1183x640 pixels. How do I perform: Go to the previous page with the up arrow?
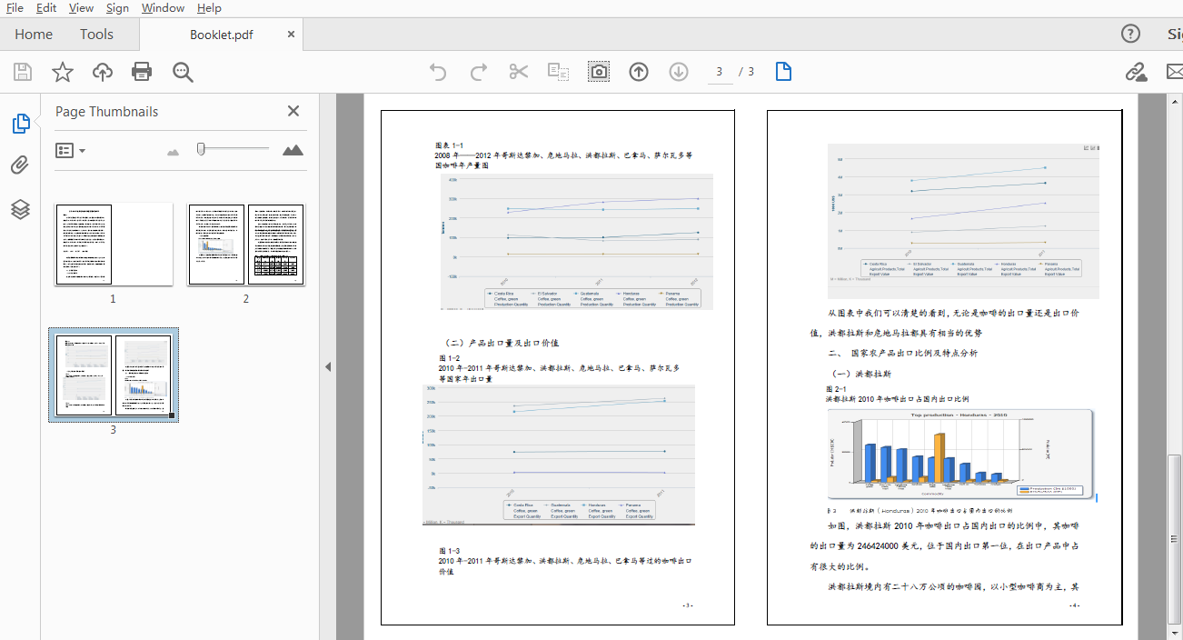coord(639,72)
